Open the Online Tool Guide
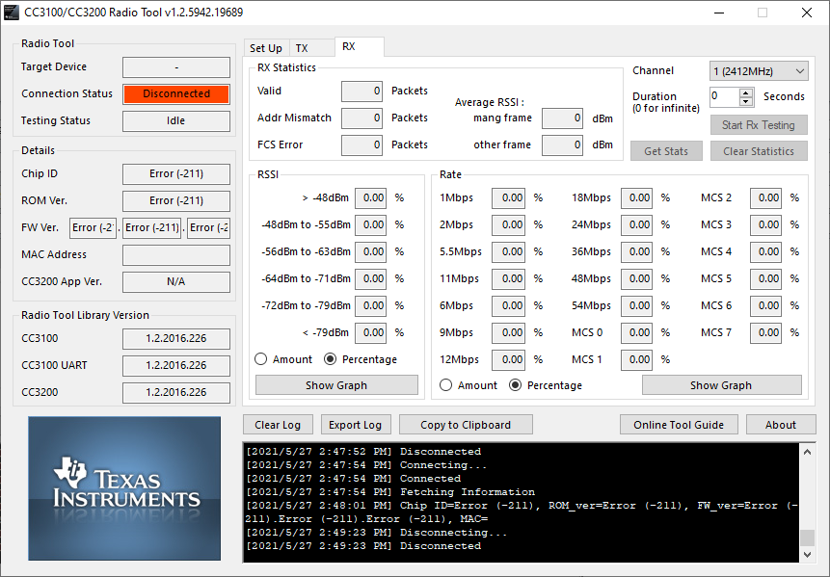The width and height of the screenshot is (830, 577). click(679, 425)
